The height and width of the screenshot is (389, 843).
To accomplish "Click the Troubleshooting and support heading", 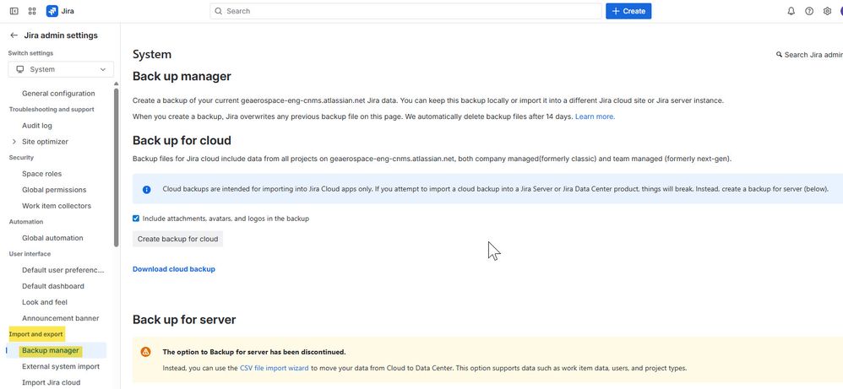I will [x=52, y=109].
